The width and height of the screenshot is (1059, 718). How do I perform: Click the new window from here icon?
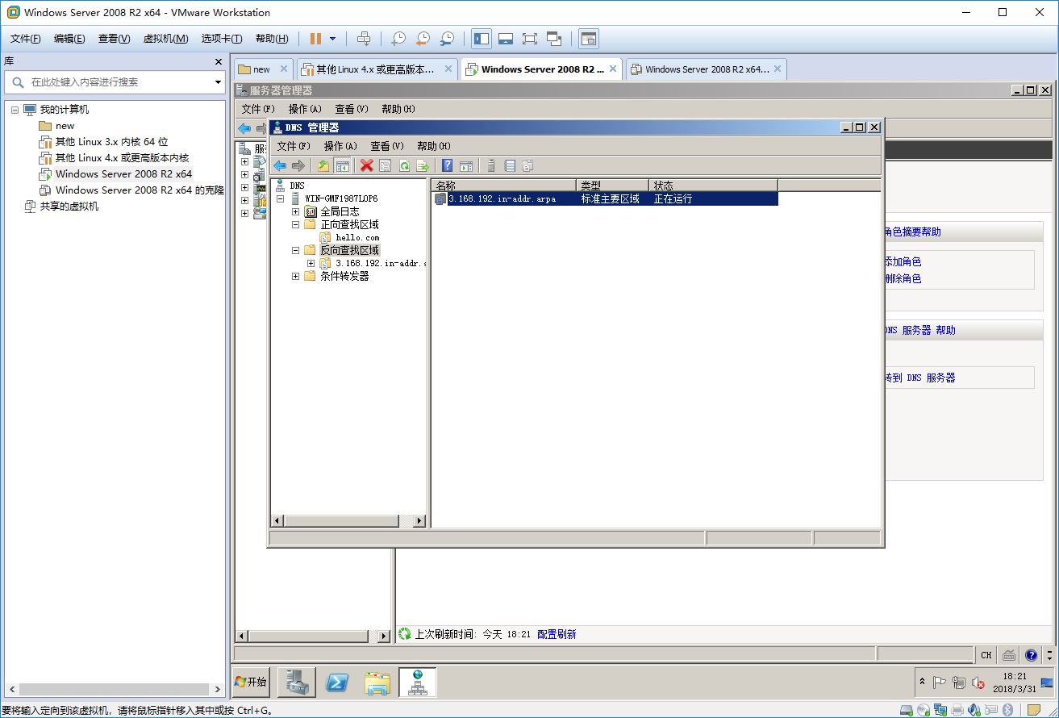tap(465, 165)
